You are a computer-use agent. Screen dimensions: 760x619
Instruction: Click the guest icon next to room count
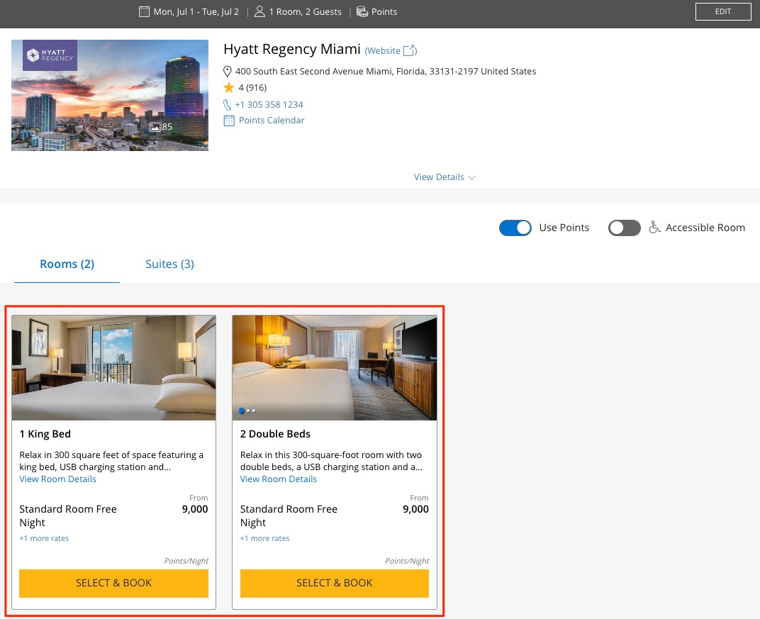coord(259,11)
